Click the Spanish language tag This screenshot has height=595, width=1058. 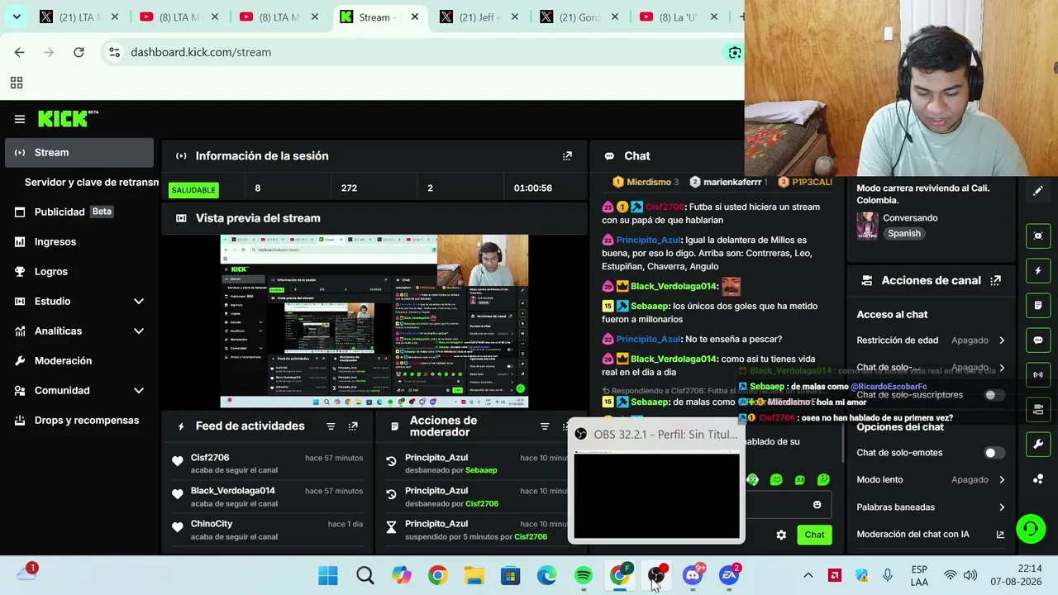(x=903, y=234)
